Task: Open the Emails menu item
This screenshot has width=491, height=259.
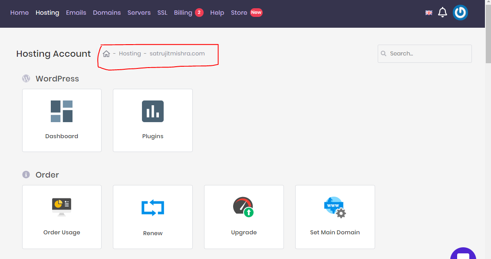Action: click(76, 13)
